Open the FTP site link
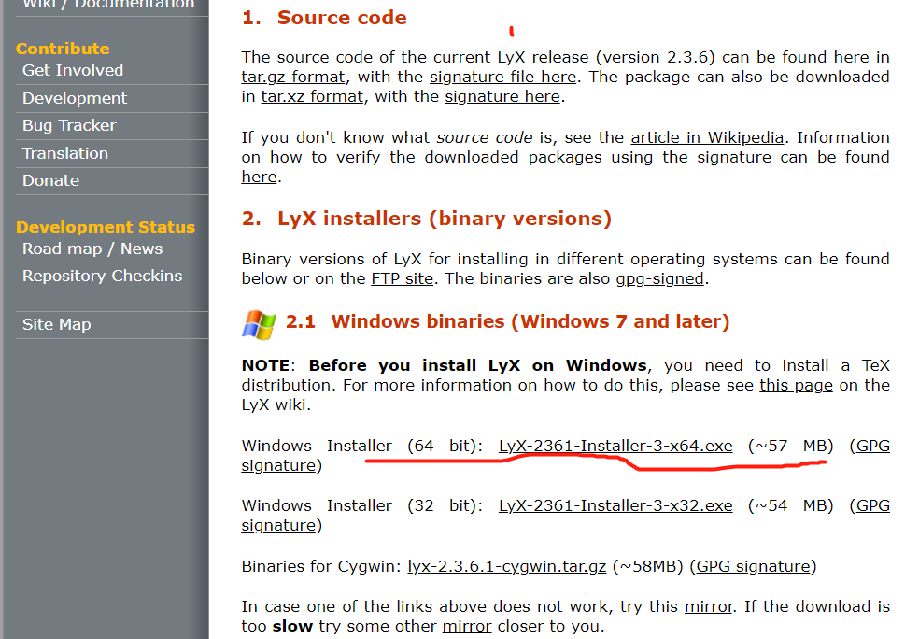This screenshot has height=639, width=919. pyautogui.click(x=402, y=278)
